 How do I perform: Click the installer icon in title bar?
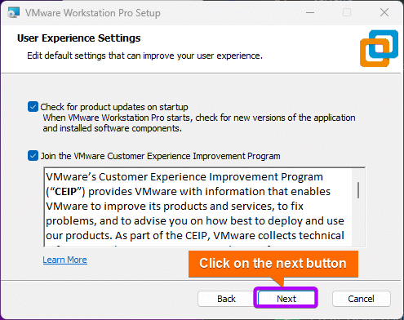13,12
